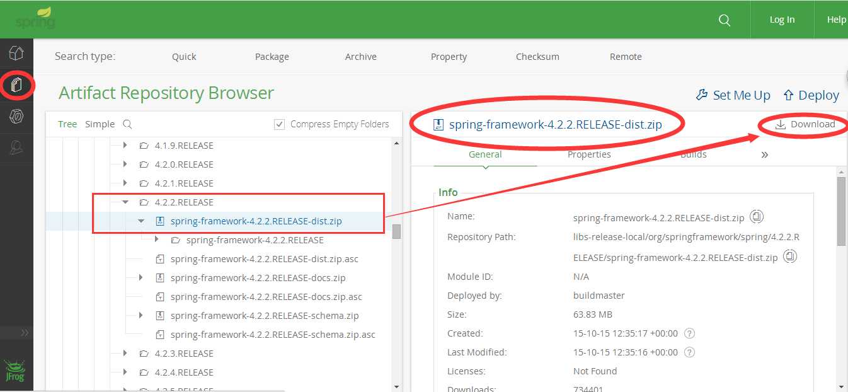848x392 pixels.
Task: Click the Download arrow icon
Action: [780, 124]
